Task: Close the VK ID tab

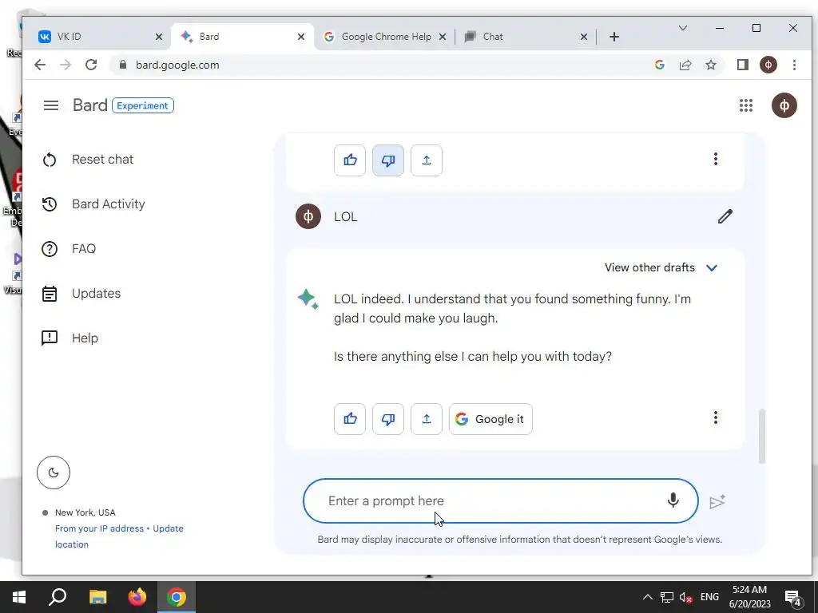Action: (159, 37)
